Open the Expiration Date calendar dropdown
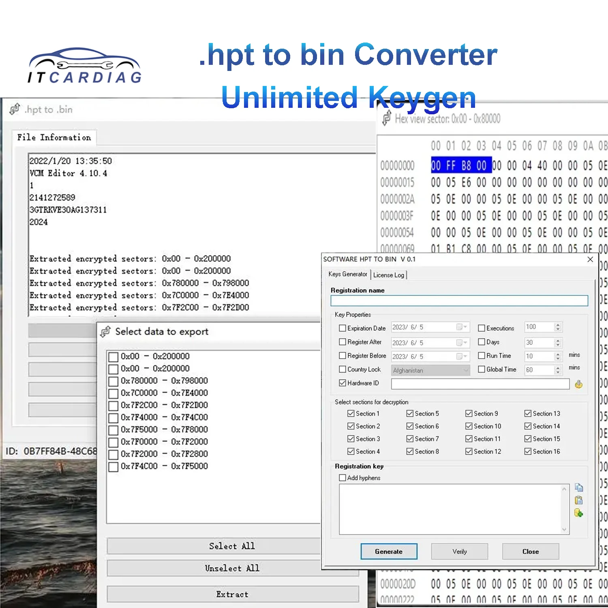 tap(462, 327)
